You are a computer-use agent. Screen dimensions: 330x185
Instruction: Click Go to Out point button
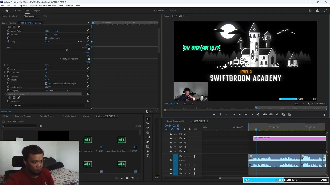coord(258,114)
